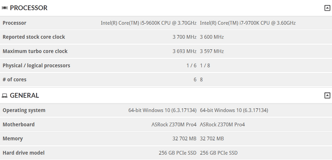This screenshot has width=332, height=160.
Task: Click the 3 700 MHz stock clock value
Action: [185, 37]
